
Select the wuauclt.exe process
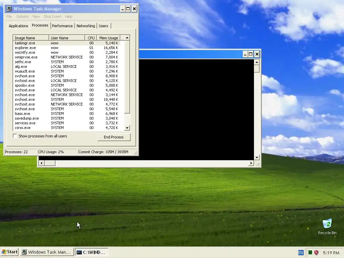pos(67,71)
